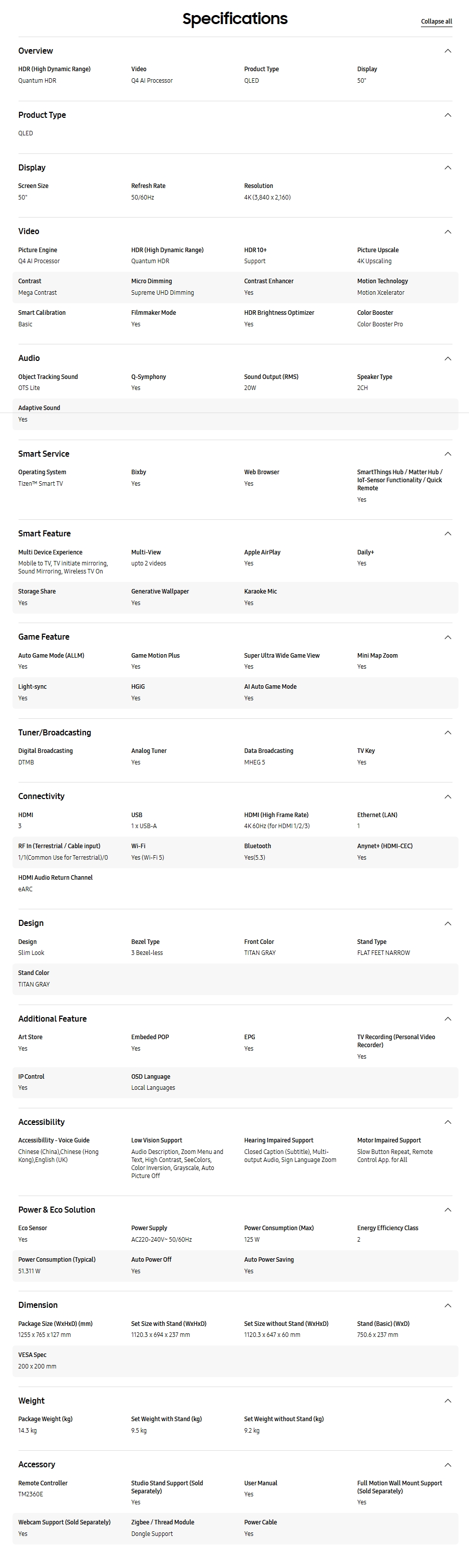Collapse the Design section chevron
The width and height of the screenshot is (469, 1564).
(448, 923)
